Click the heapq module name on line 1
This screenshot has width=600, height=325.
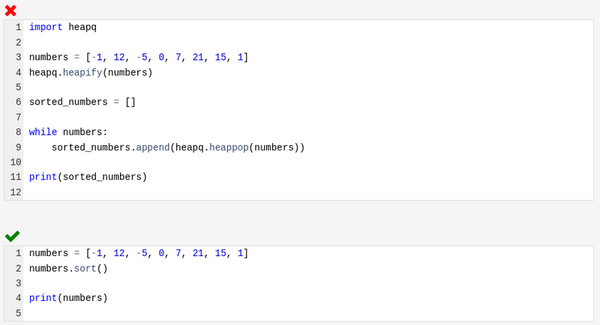click(82, 27)
